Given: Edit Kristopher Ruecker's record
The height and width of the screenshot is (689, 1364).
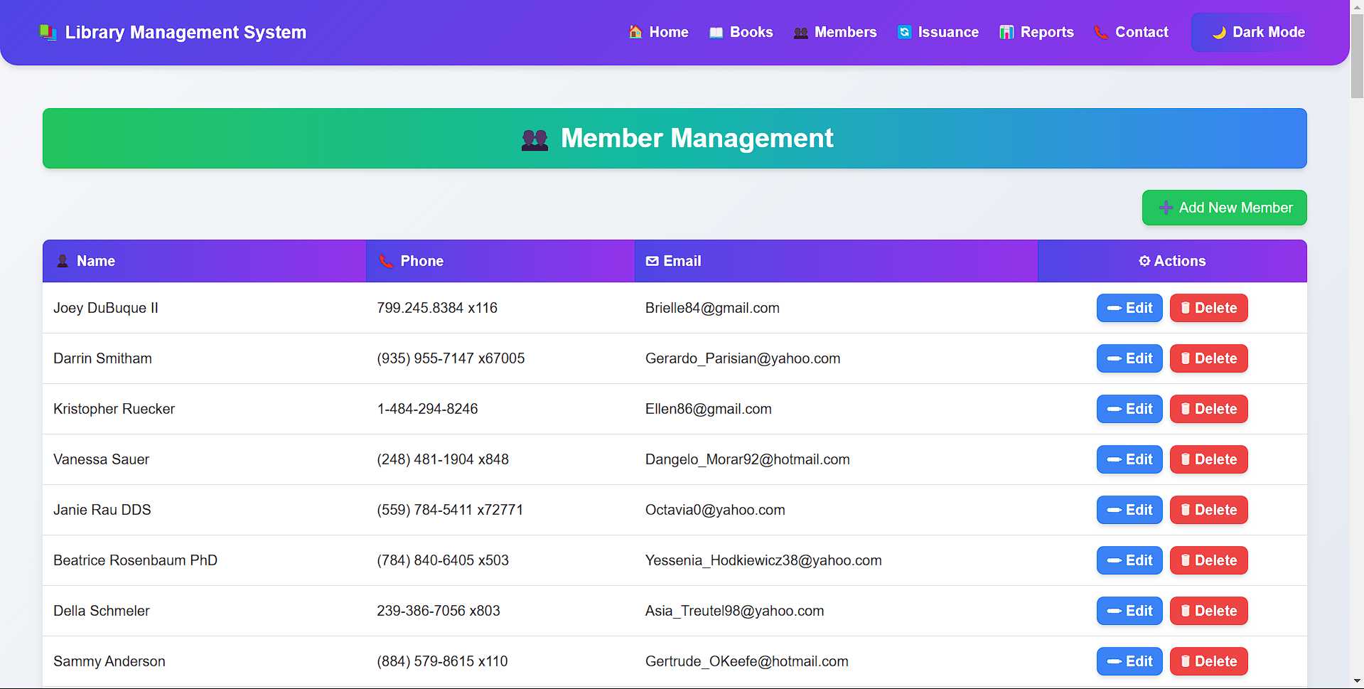Looking at the screenshot, I should [x=1129, y=409].
